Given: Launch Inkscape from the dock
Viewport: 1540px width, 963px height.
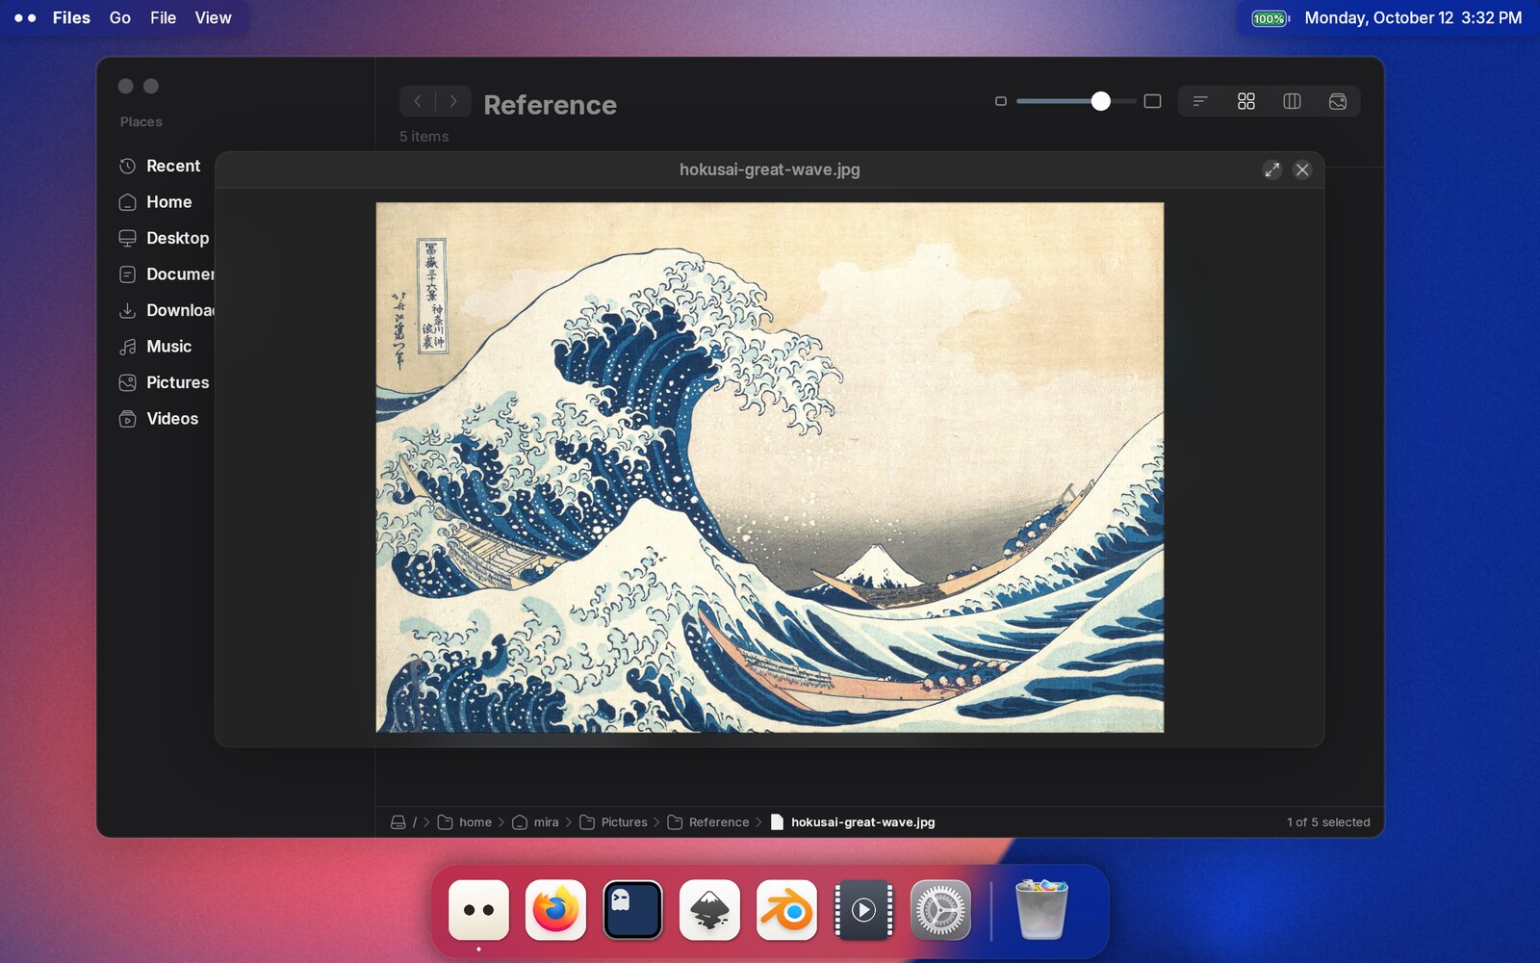Looking at the screenshot, I should click(709, 909).
